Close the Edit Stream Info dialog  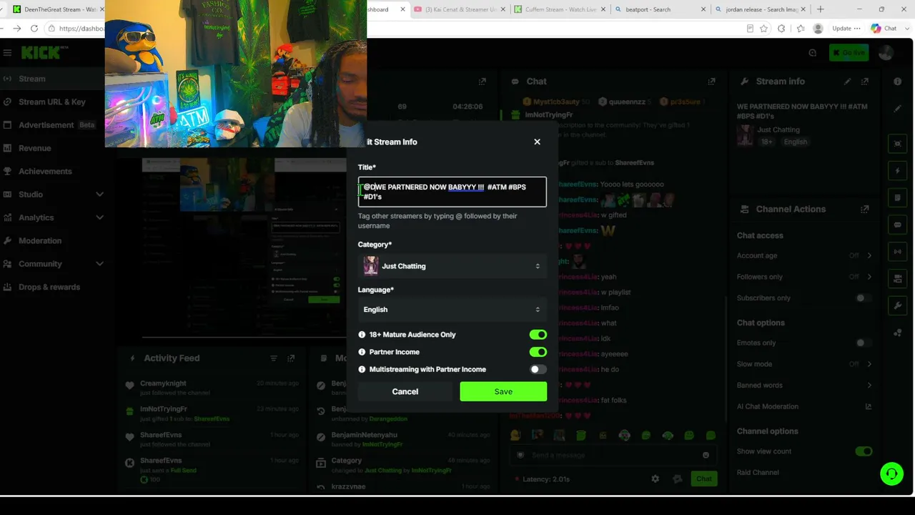point(537,142)
